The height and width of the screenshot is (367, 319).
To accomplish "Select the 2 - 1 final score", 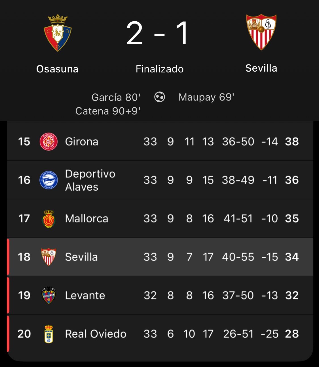I will (158, 34).
